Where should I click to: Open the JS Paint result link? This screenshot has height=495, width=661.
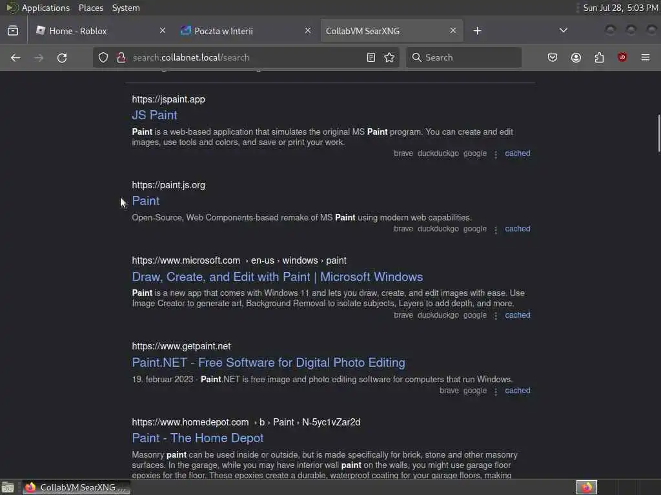click(154, 115)
